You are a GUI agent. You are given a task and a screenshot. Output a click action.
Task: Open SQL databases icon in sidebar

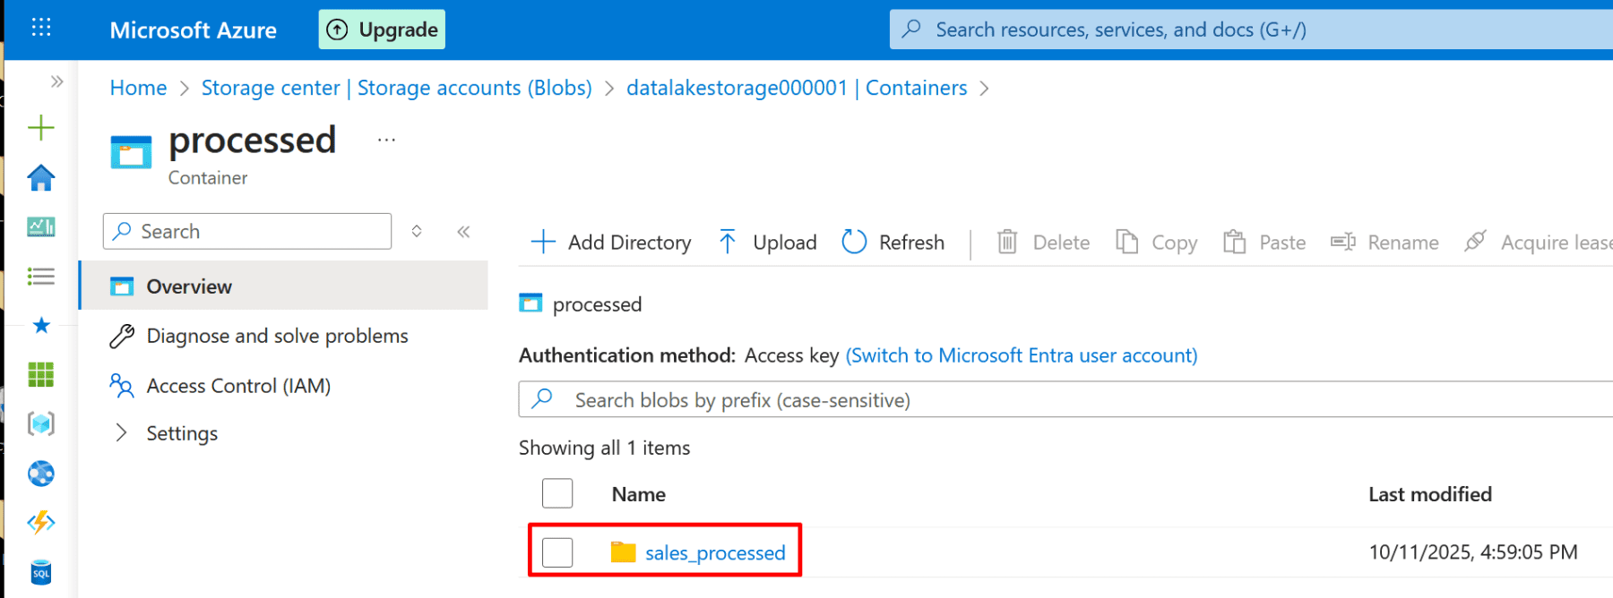pos(41,572)
